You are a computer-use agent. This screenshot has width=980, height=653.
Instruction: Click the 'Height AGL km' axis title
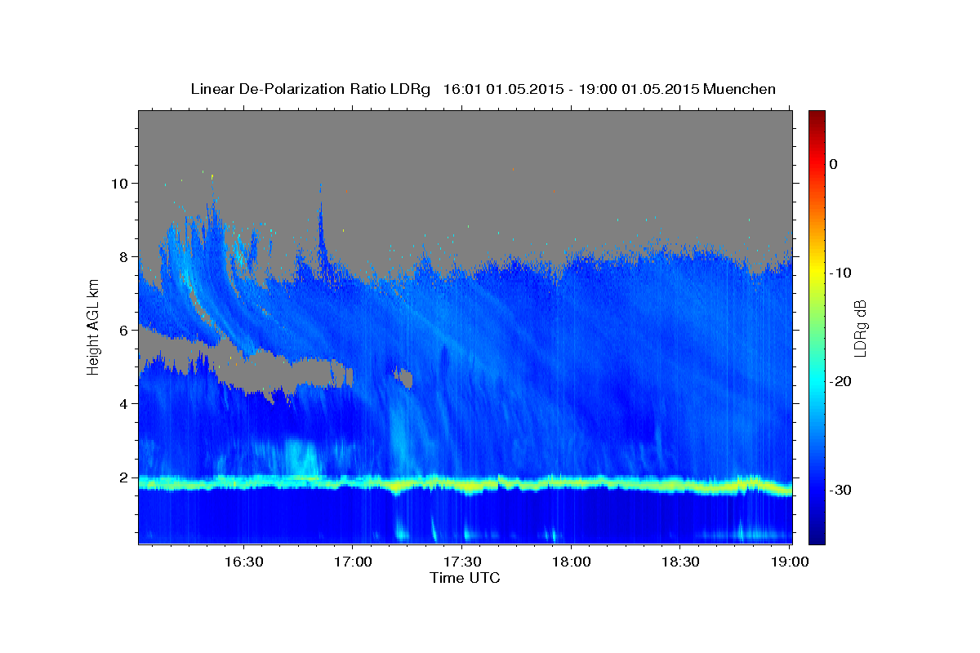pyautogui.click(x=94, y=326)
